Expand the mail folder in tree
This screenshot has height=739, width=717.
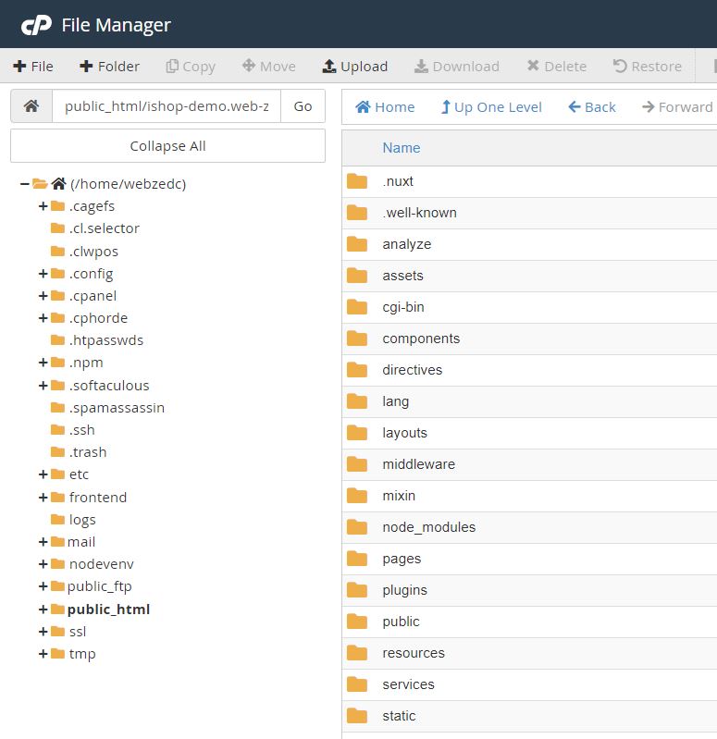(x=43, y=542)
